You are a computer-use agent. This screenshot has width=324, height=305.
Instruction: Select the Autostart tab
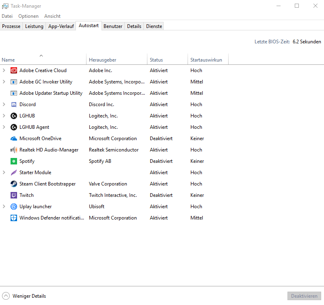pyautogui.click(x=89, y=26)
